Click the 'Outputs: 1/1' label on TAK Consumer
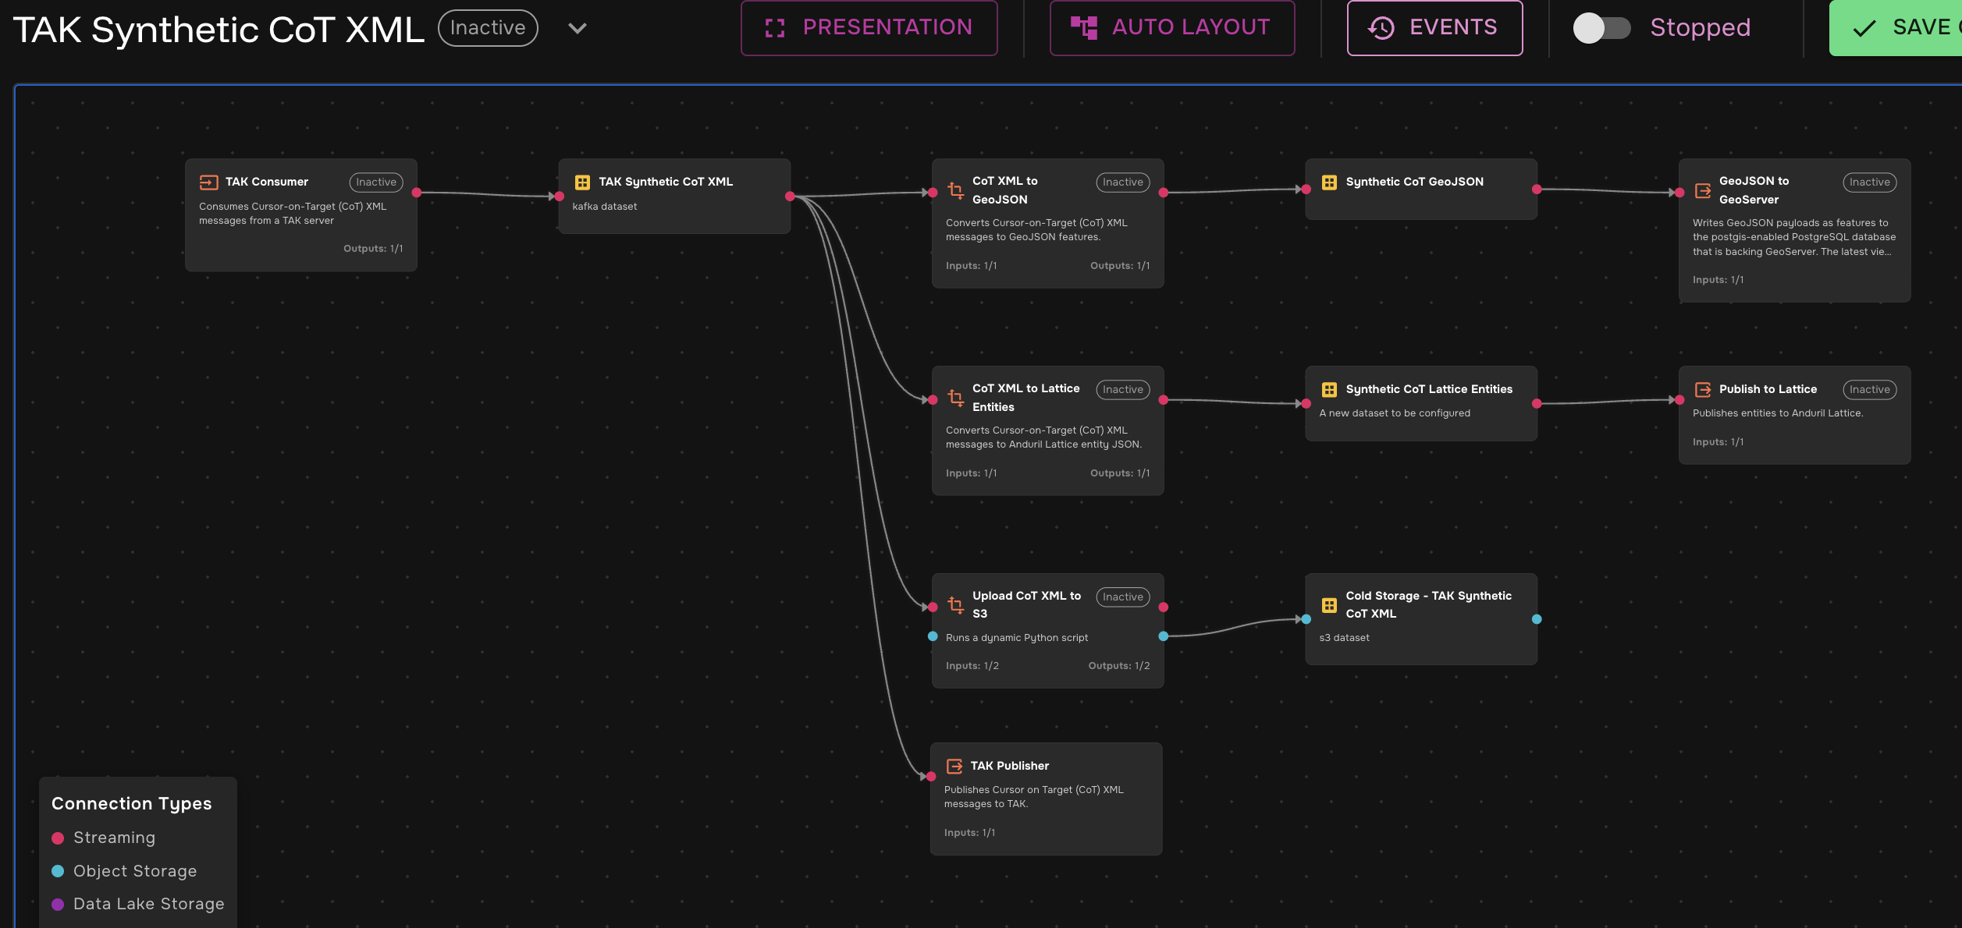Viewport: 1962px width, 928px height. pyautogui.click(x=373, y=249)
